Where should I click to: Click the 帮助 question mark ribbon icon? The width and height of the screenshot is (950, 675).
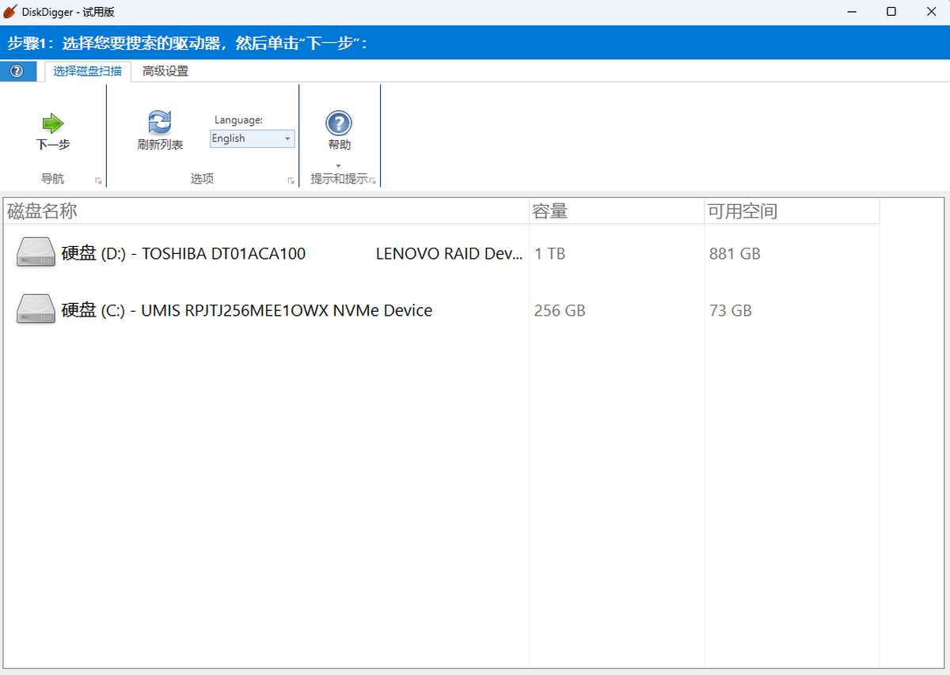tap(339, 123)
